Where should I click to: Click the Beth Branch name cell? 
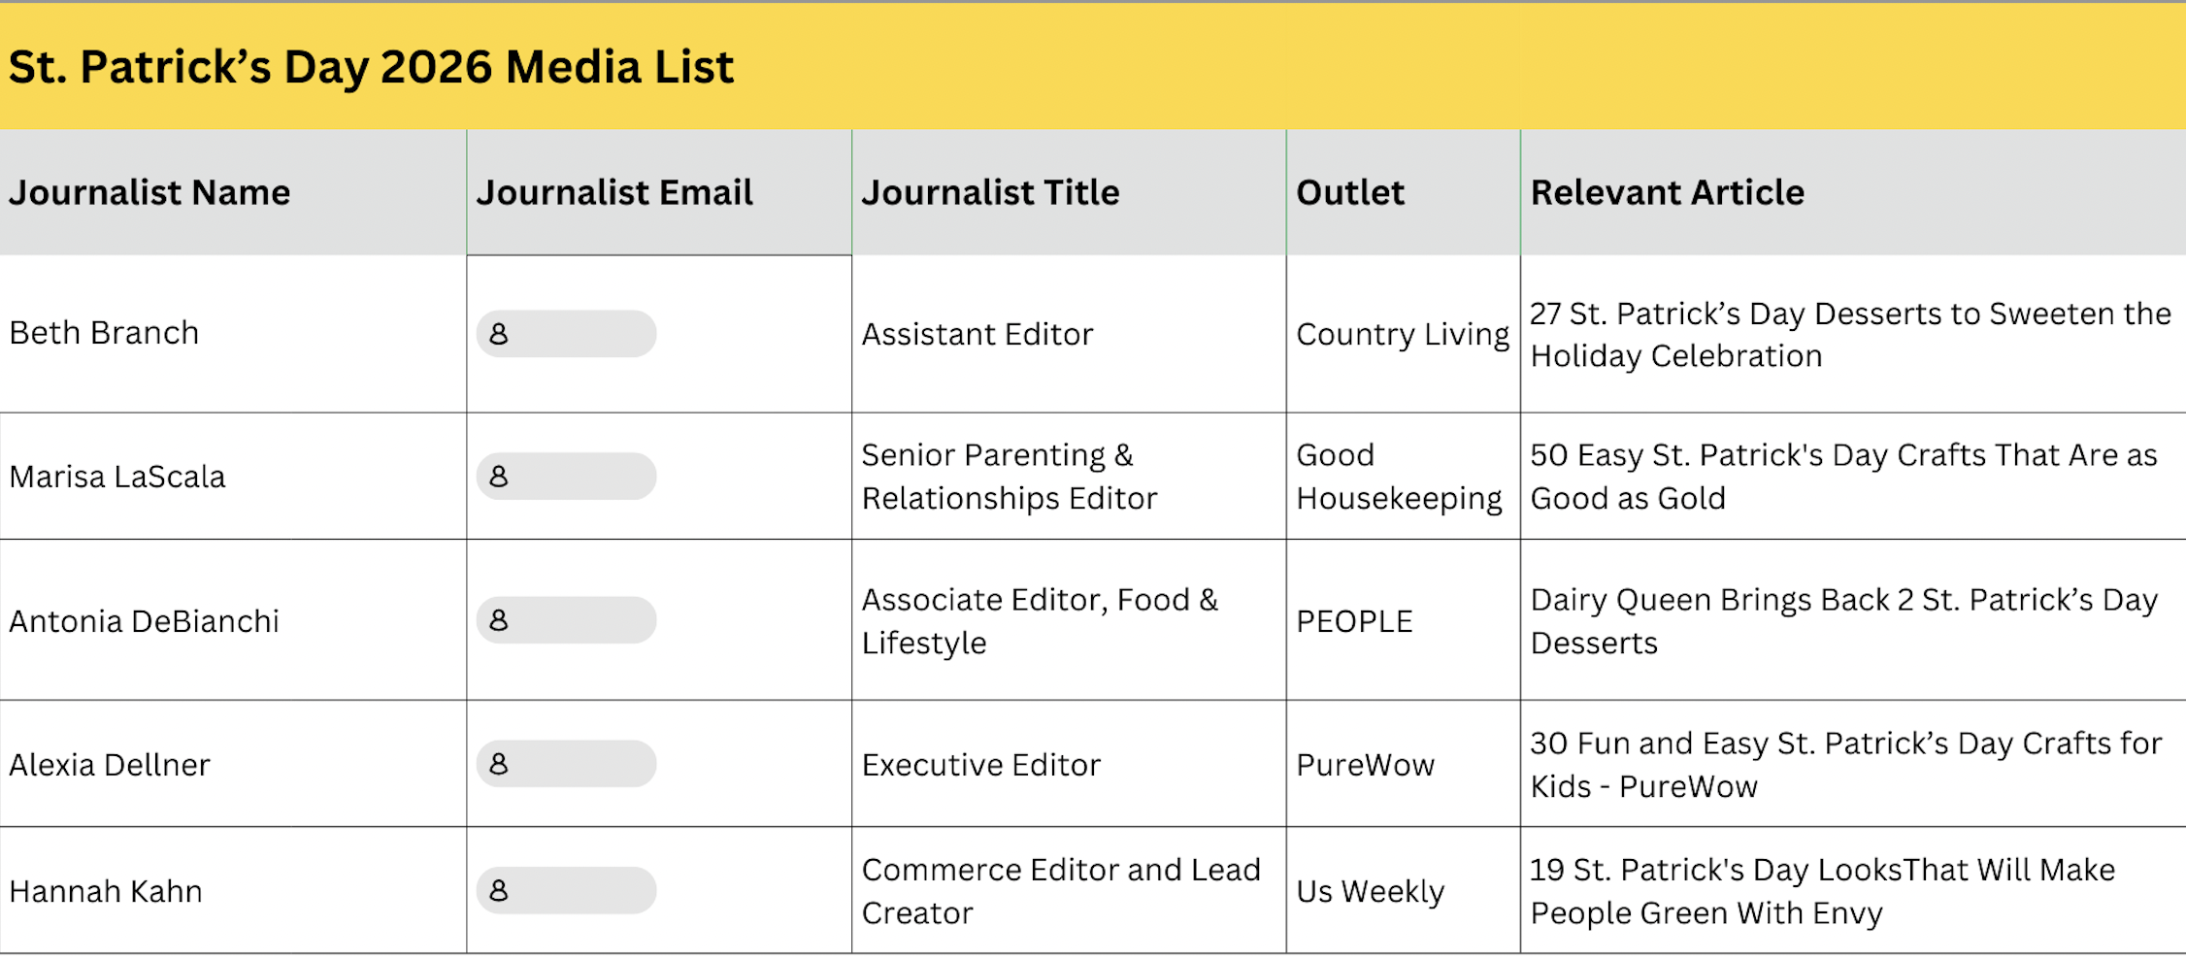click(104, 333)
